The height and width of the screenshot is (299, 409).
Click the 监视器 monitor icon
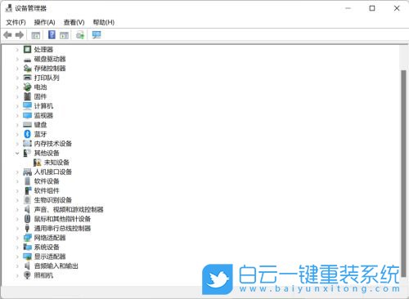pyautogui.click(x=27, y=115)
